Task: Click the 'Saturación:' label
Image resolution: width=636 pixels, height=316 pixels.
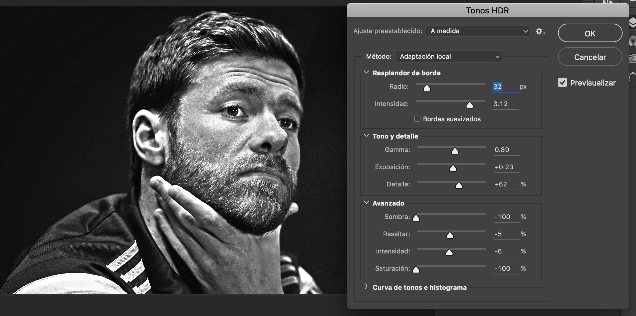Action: [392, 268]
